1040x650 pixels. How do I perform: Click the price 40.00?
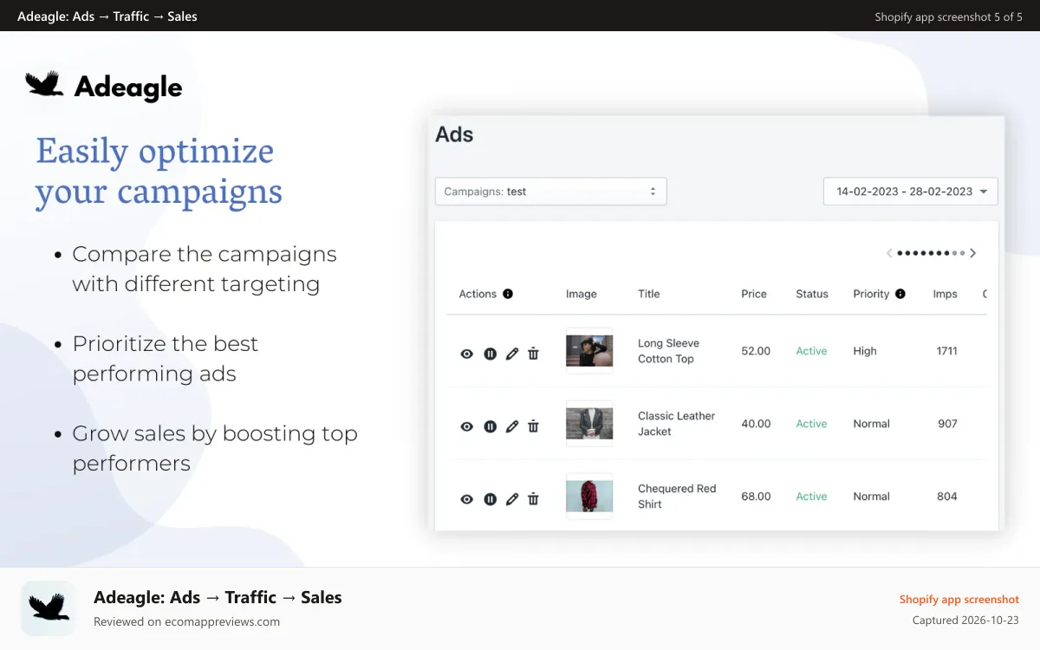[756, 424]
